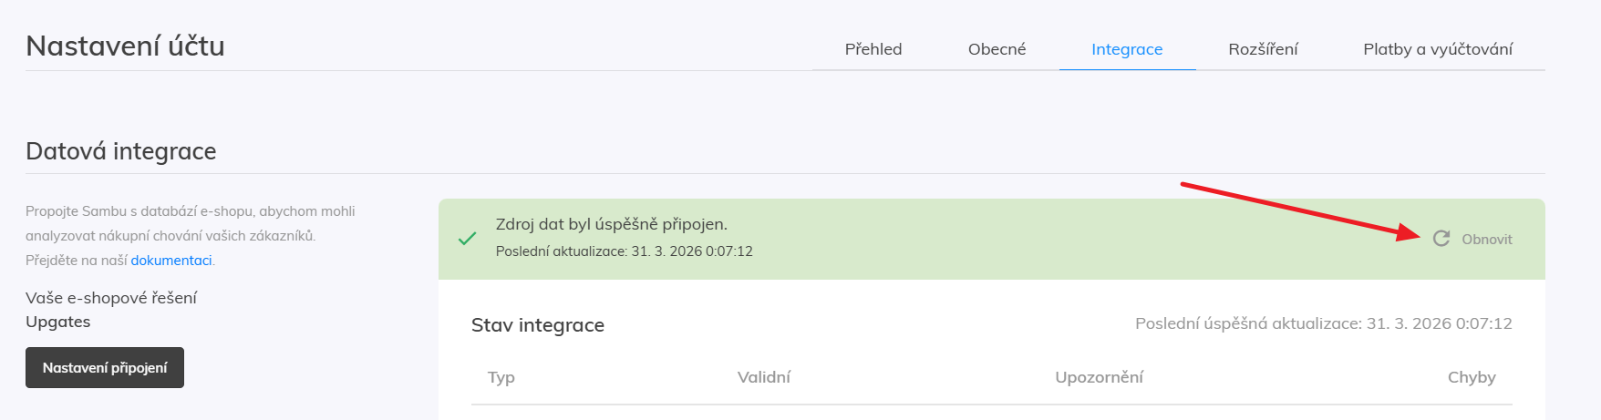Click the Upgates e-shop solution name

pyautogui.click(x=58, y=322)
